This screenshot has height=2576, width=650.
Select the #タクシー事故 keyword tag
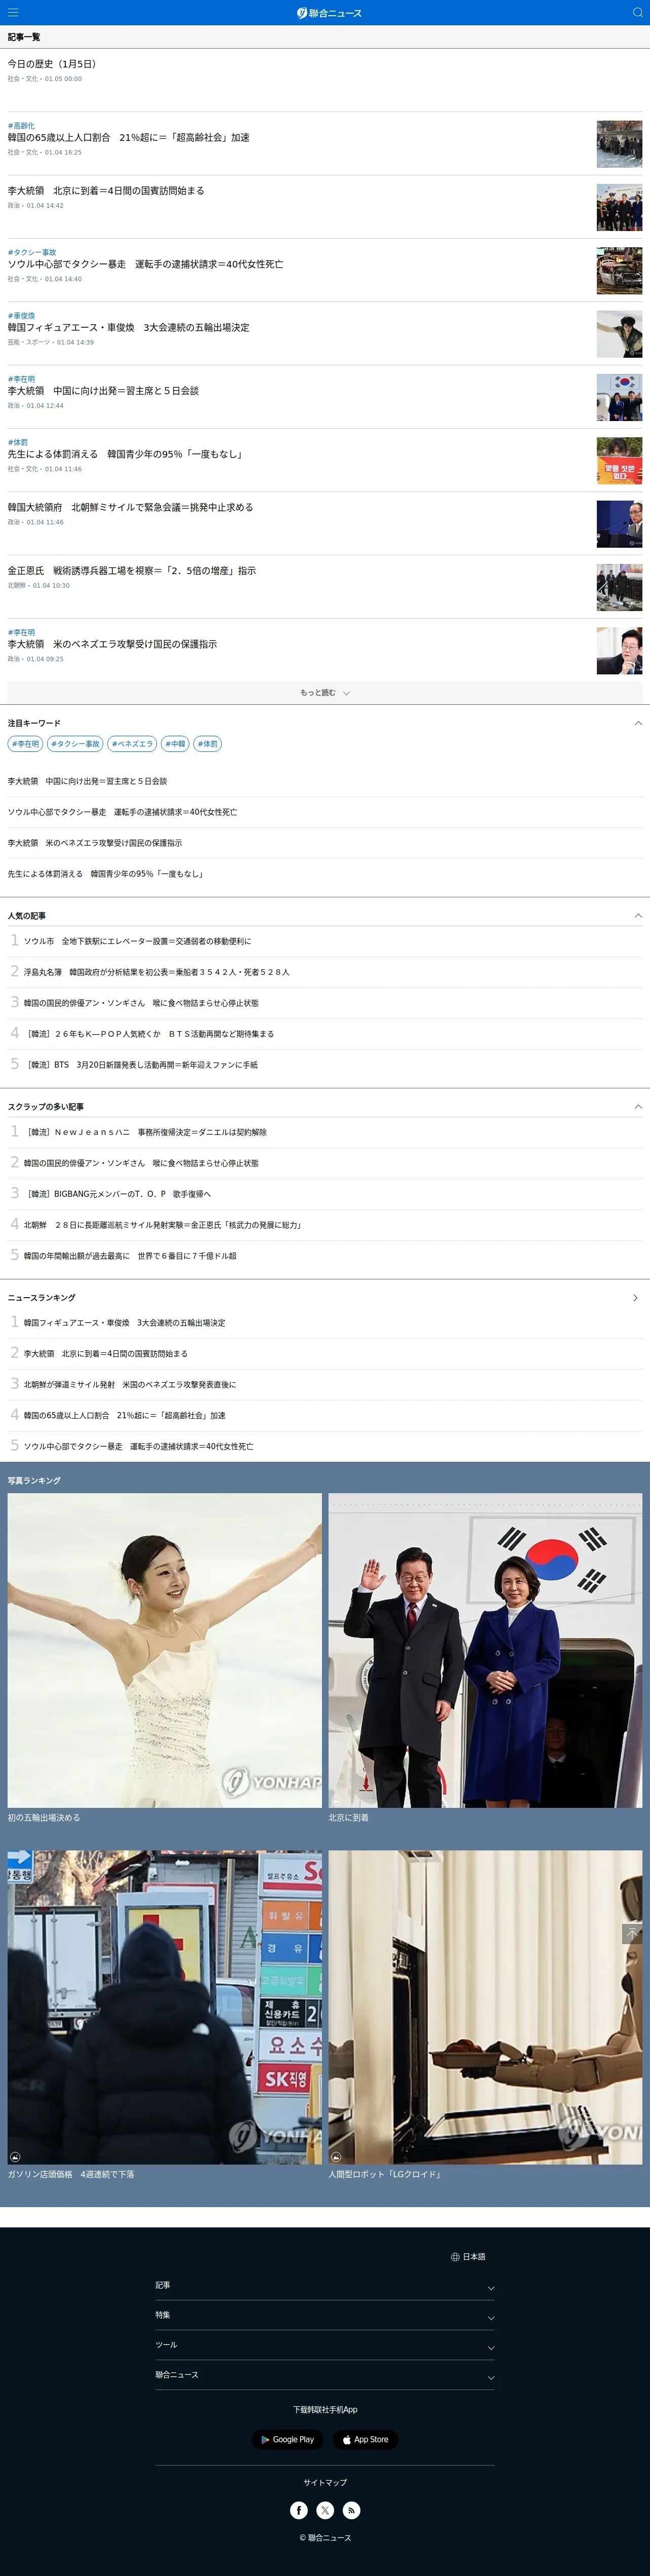pyautogui.click(x=76, y=744)
